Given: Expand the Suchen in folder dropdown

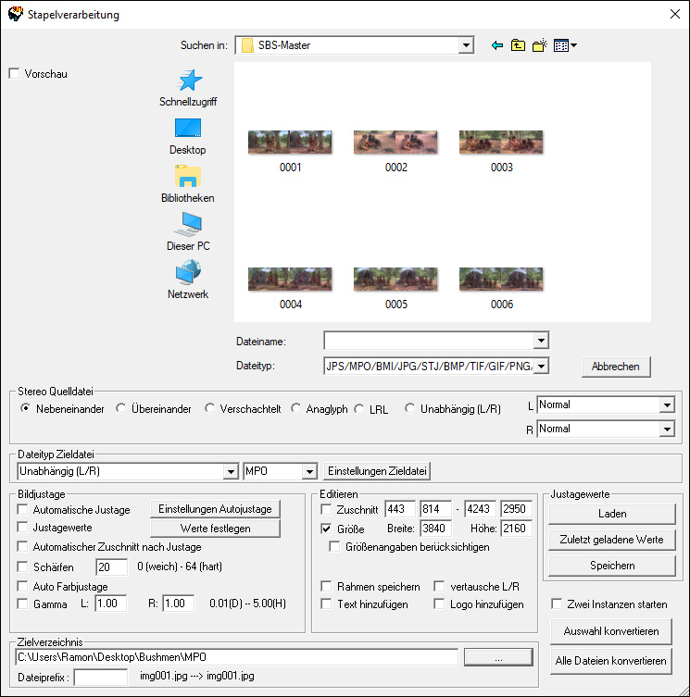Looking at the screenshot, I should pyautogui.click(x=465, y=44).
